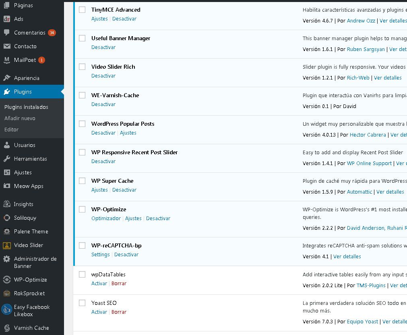407x335 pixels.
Task: Check the WP-Optimize plugin row checkbox
Action: pyautogui.click(x=82, y=209)
